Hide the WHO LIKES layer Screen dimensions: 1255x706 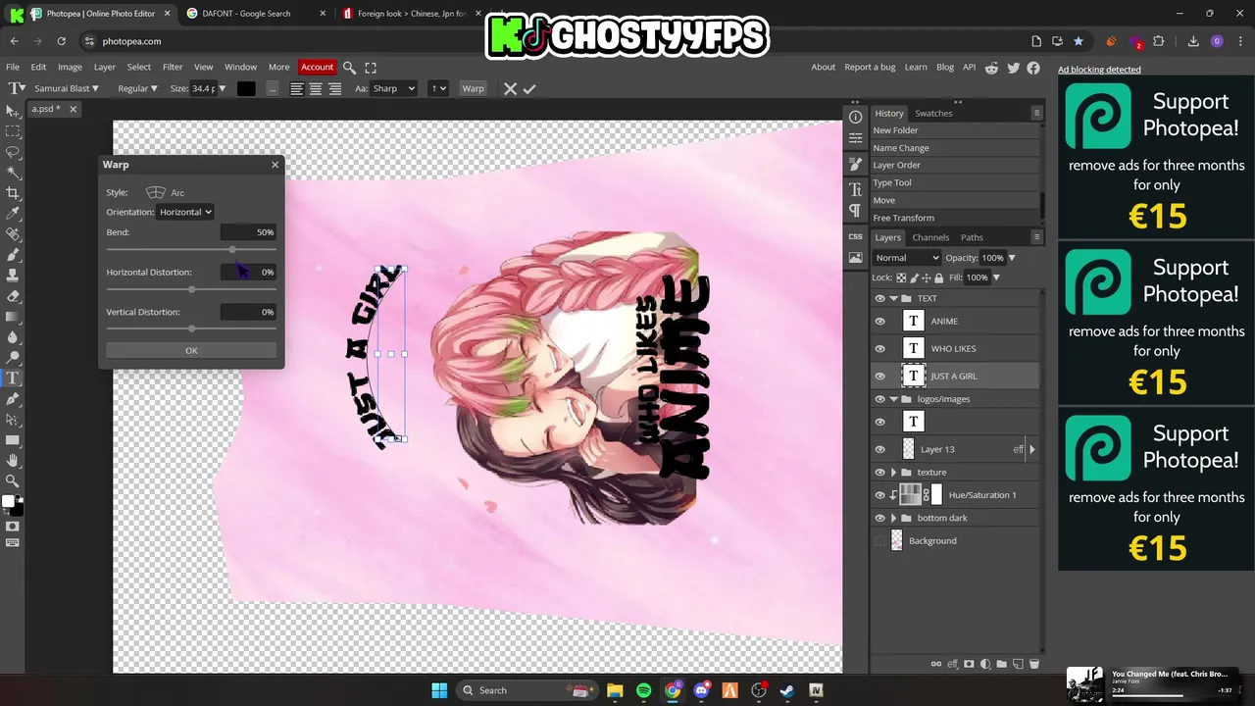tap(879, 348)
